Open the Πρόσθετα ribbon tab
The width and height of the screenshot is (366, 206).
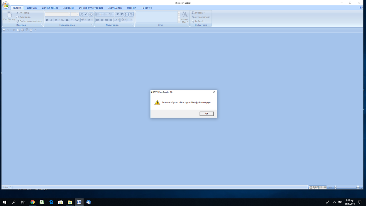point(147,8)
